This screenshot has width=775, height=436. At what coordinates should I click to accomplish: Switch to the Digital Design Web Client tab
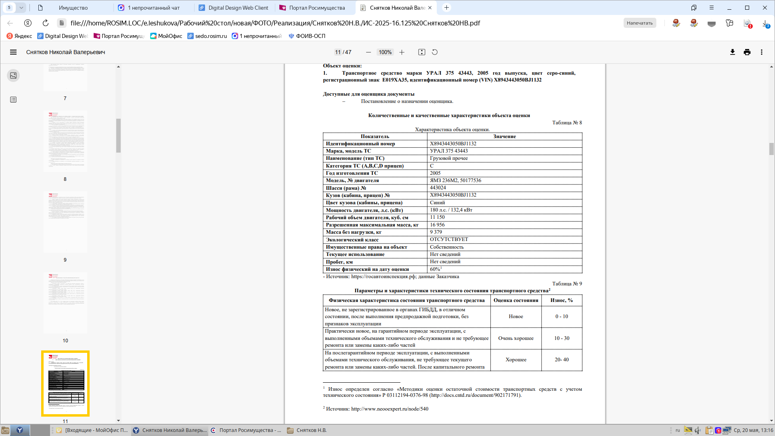click(235, 8)
